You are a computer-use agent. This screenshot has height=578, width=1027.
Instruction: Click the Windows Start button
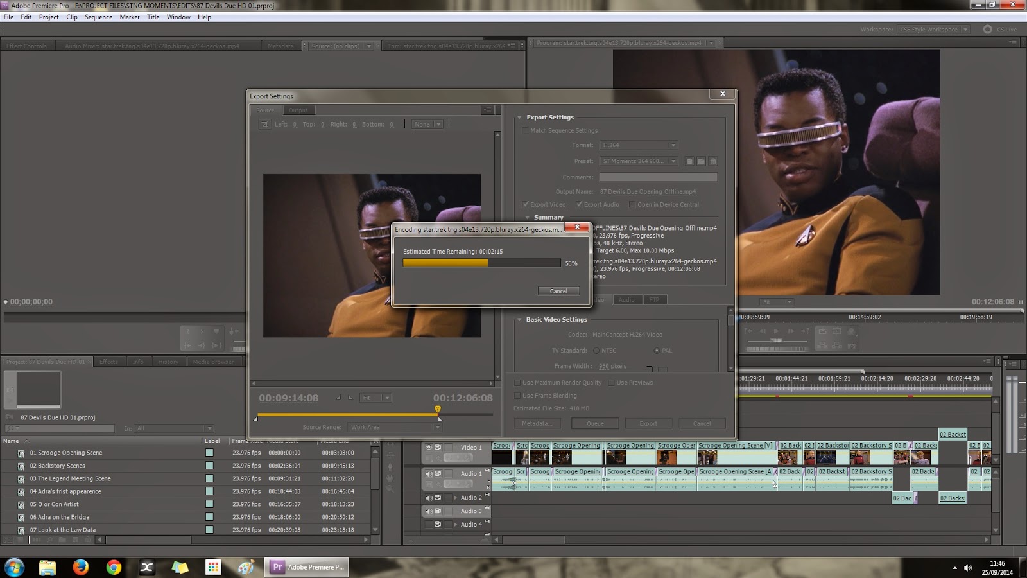point(14,567)
